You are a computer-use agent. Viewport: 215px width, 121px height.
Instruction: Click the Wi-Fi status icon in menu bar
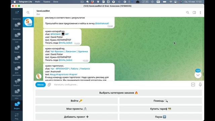[171, 2]
